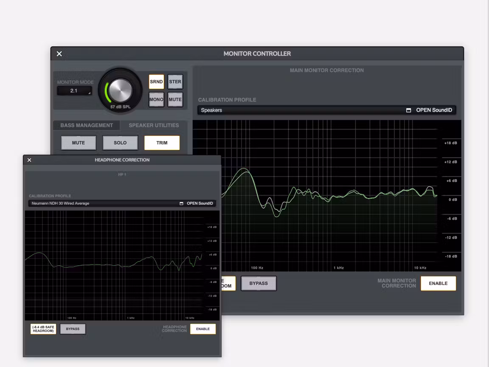The height and width of the screenshot is (367, 489).
Task: Open the Monitor Mode 2.1 dropdown
Action: [74, 91]
